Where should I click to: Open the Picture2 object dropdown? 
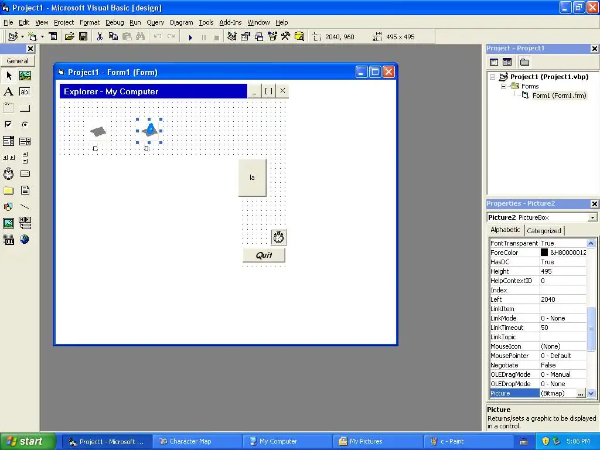click(592, 217)
